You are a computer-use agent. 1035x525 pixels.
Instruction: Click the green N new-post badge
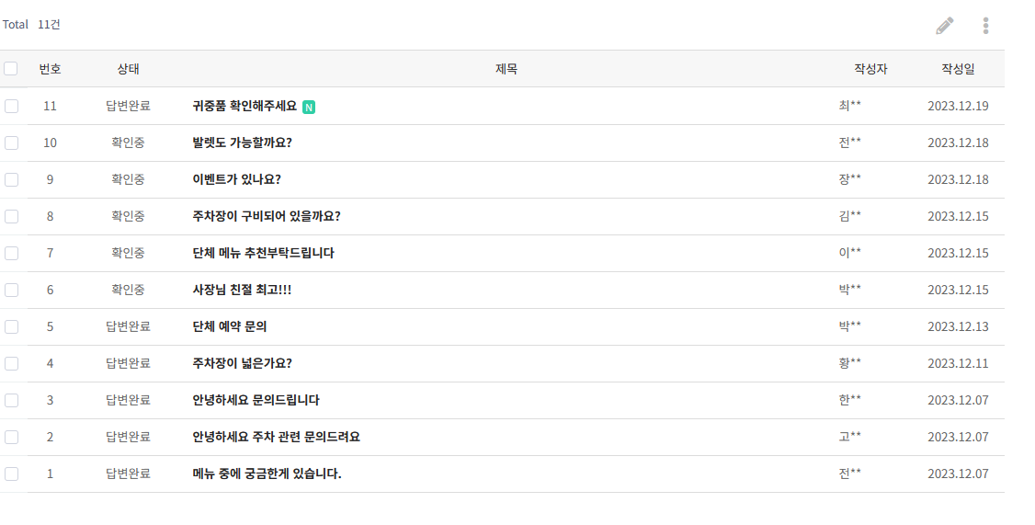(309, 107)
